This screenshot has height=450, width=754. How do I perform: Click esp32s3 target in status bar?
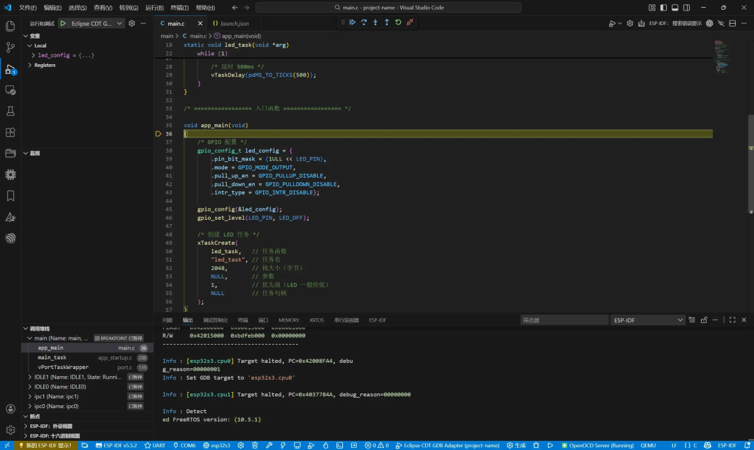click(216, 445)
